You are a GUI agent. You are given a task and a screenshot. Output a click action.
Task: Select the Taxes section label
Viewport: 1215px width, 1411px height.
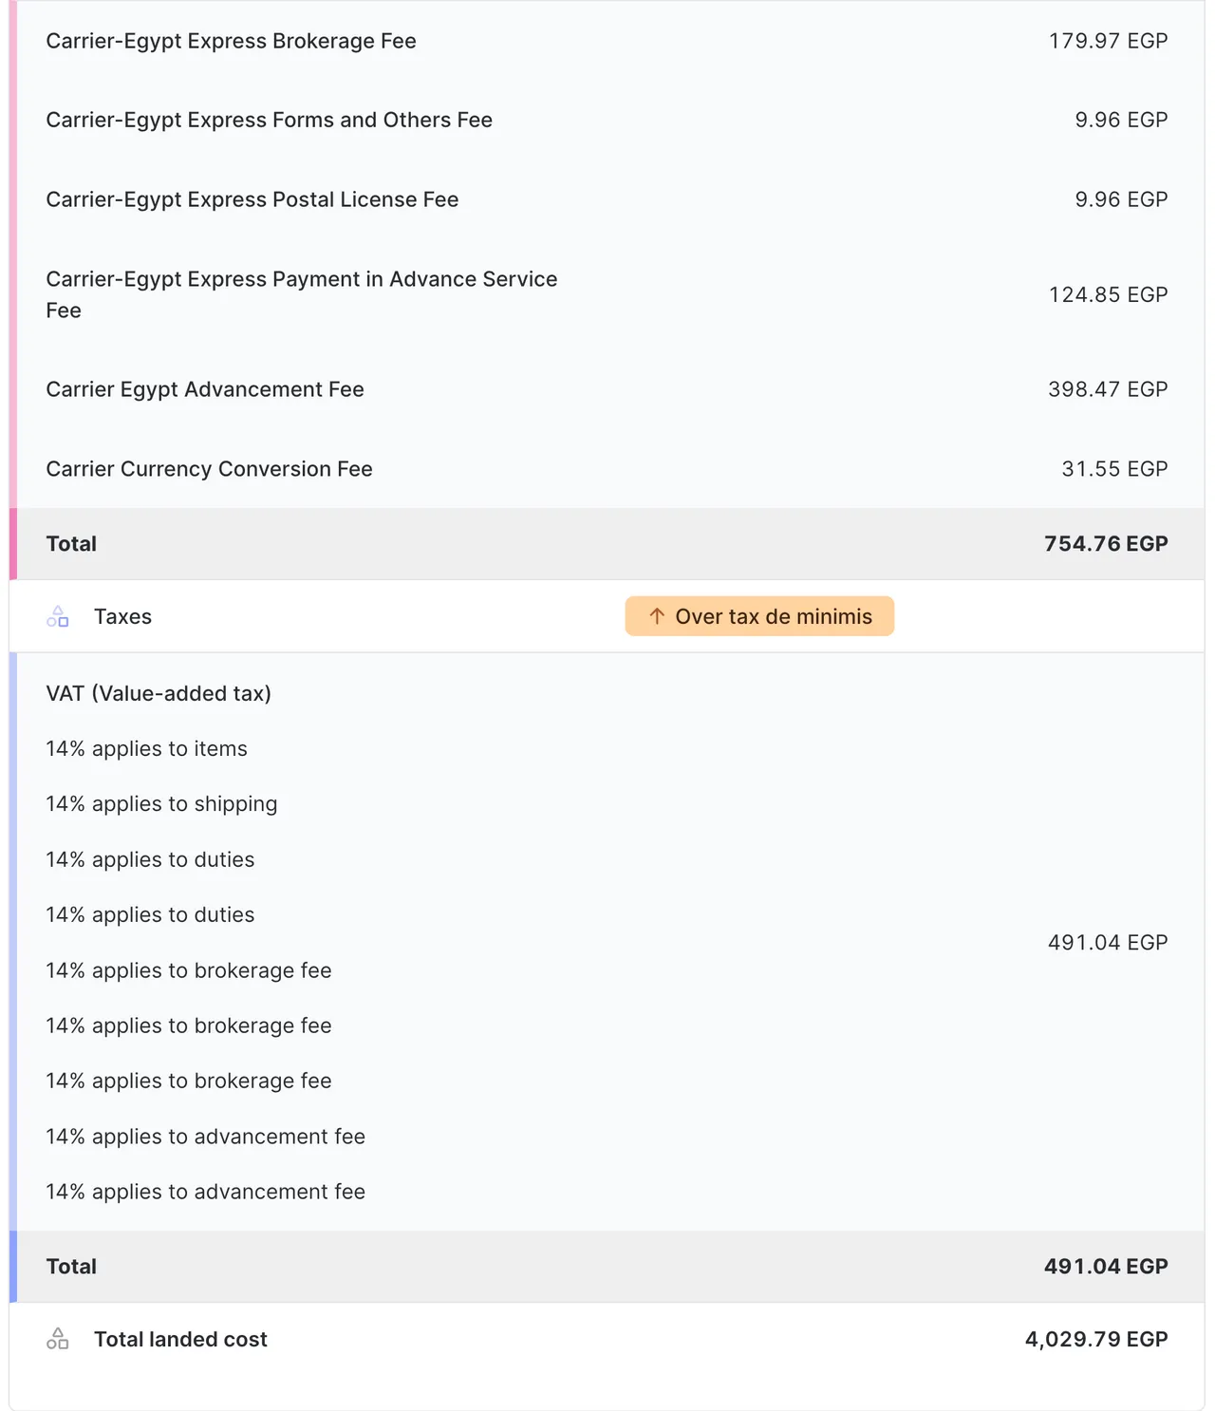tap(121, 616)
